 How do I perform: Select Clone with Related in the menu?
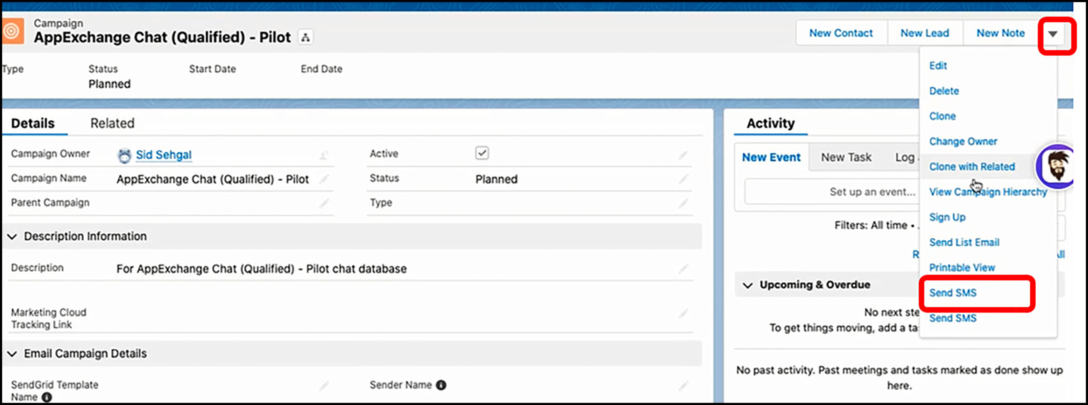pyautogui.click(x=972, y=167)
